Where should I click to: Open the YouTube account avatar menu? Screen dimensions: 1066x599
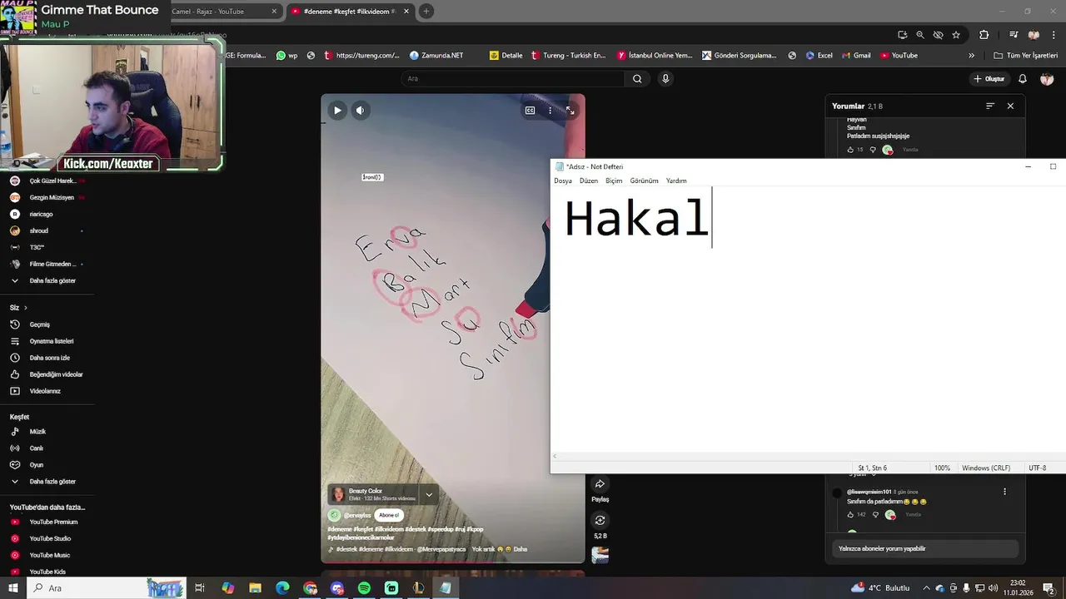[1047, 78]
